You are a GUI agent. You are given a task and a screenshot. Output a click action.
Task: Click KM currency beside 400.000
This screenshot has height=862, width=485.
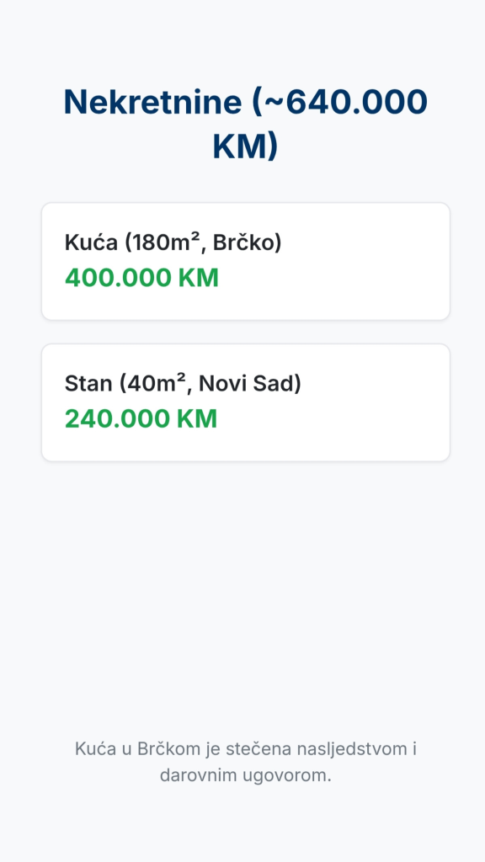click(x=199, y=278)
